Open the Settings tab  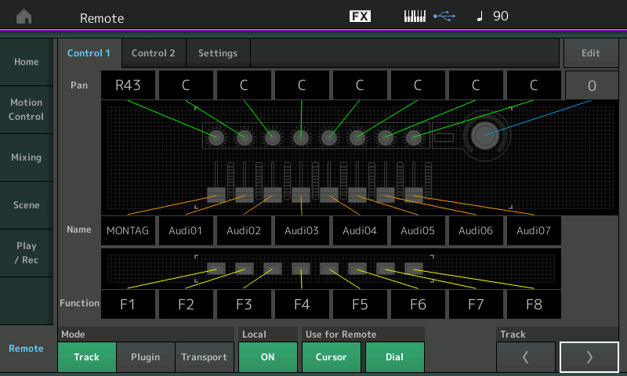pos(217,53)
